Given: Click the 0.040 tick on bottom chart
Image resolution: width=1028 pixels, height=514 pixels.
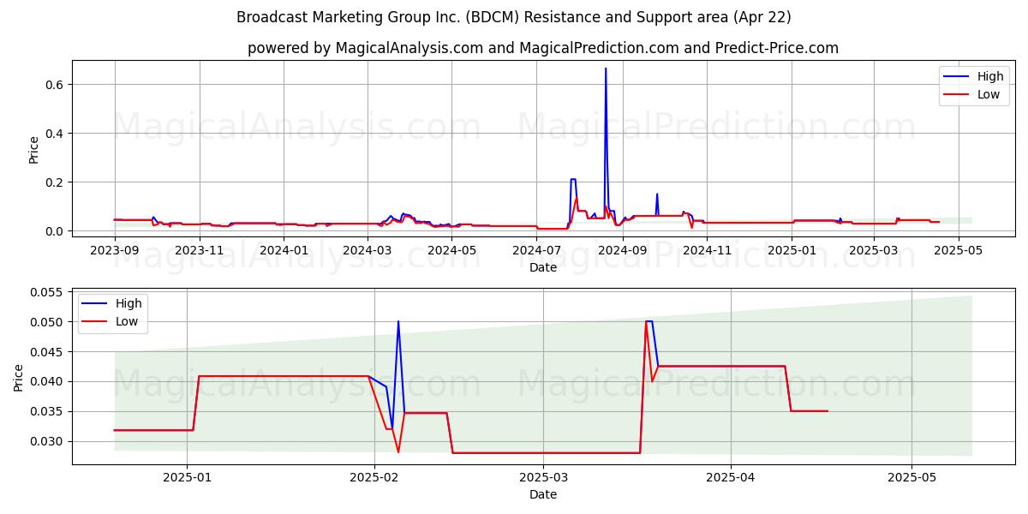Looking at the screenshot, I should pos(48,382).
